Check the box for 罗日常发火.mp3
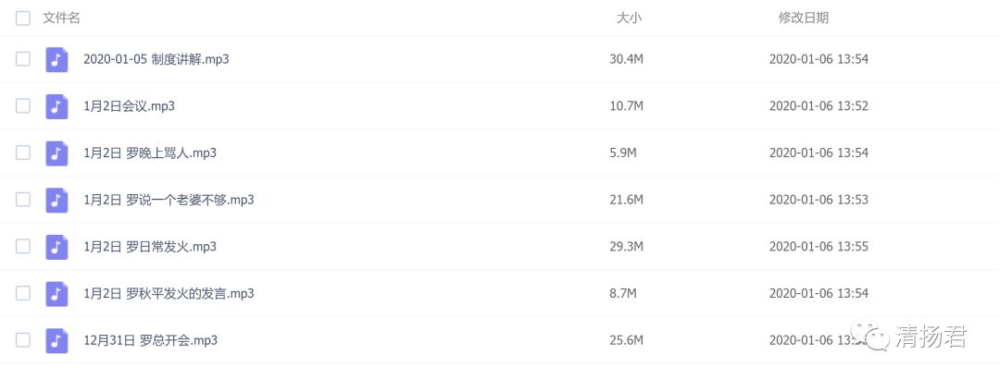 [x=23, y=246]
